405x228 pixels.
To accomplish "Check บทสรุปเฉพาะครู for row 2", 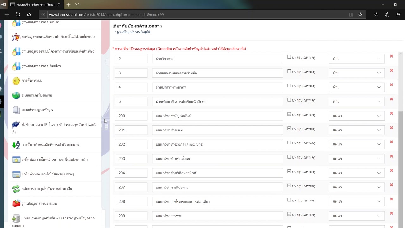I will point(289,57).
